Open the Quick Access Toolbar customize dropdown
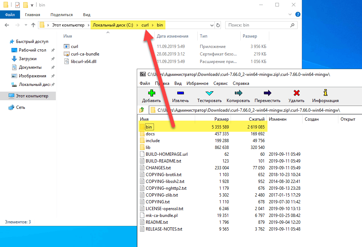This screenshot has height=247, width=362. click(32, 5)
